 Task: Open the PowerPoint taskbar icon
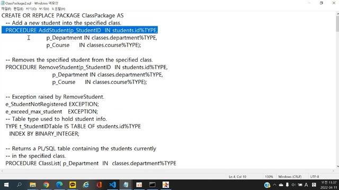pyautogui.click(x=139, y=185)
